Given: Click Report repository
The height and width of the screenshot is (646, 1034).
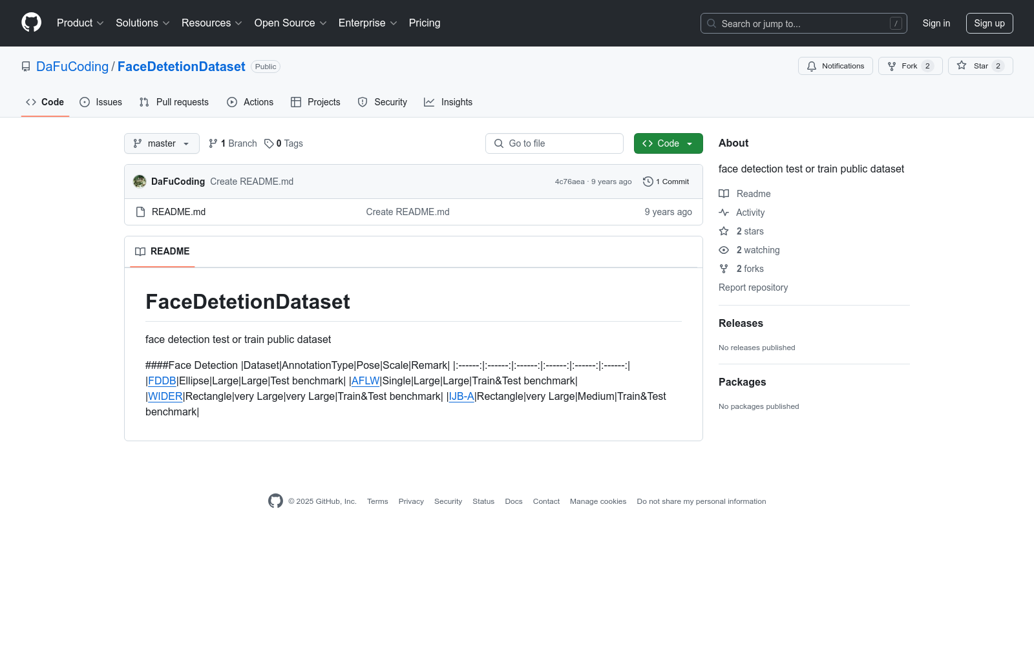Looking at the screenshot, I should [x=753, y=287].
